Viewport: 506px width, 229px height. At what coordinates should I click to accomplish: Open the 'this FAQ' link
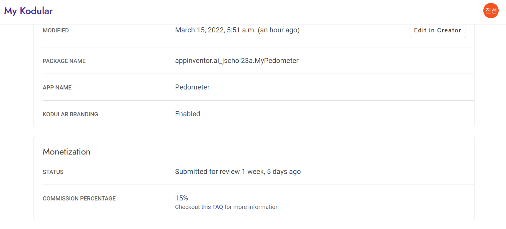tap(212, 207)
